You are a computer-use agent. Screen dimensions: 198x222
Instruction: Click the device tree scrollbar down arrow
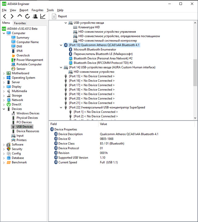[x=195, y=118]
